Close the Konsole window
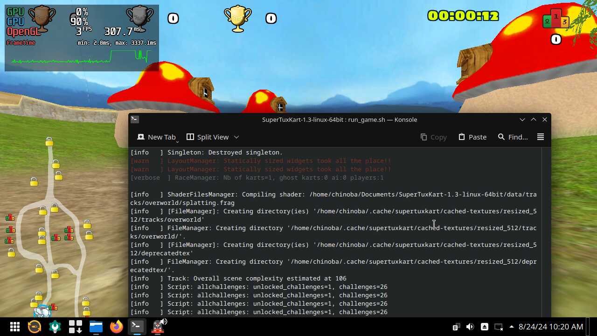The height and width of the screenshot is (336, 597). point(545,119)
